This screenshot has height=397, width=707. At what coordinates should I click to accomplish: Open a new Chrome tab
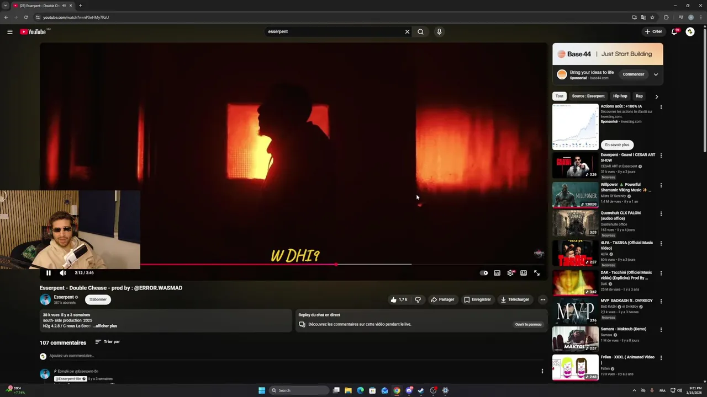click(x=80, y=6)
